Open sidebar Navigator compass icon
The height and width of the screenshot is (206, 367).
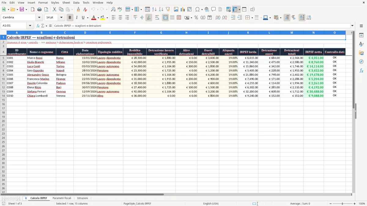pos(361,62)
